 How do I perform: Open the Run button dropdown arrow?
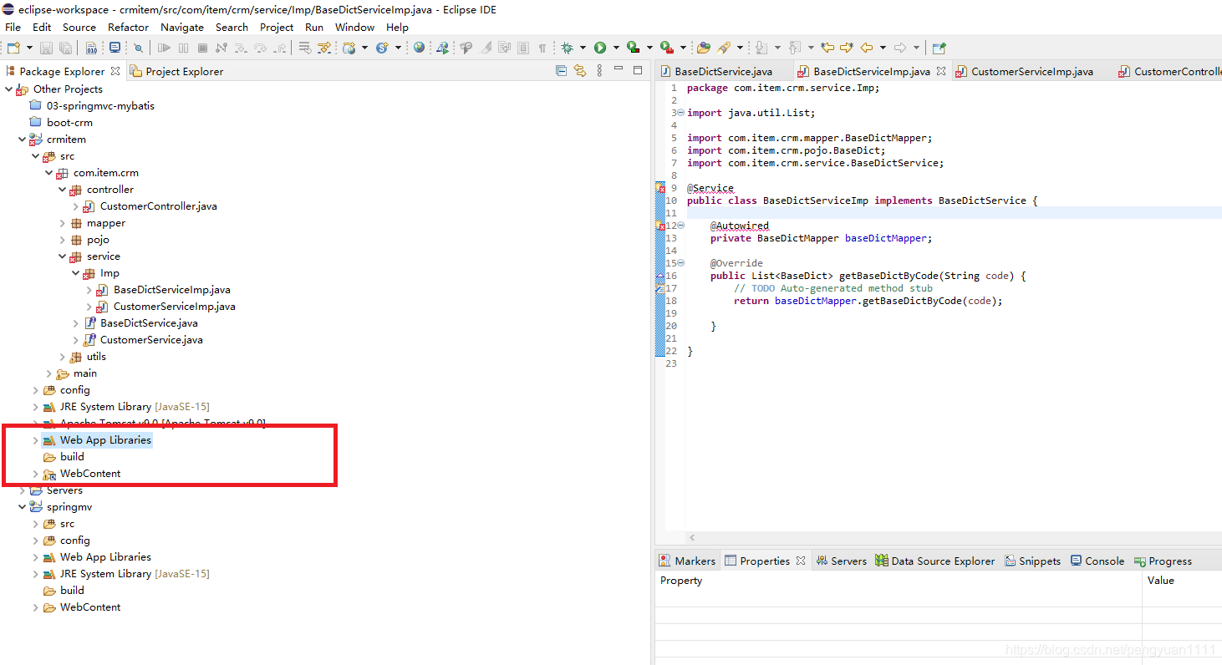(x=616, y=48)
